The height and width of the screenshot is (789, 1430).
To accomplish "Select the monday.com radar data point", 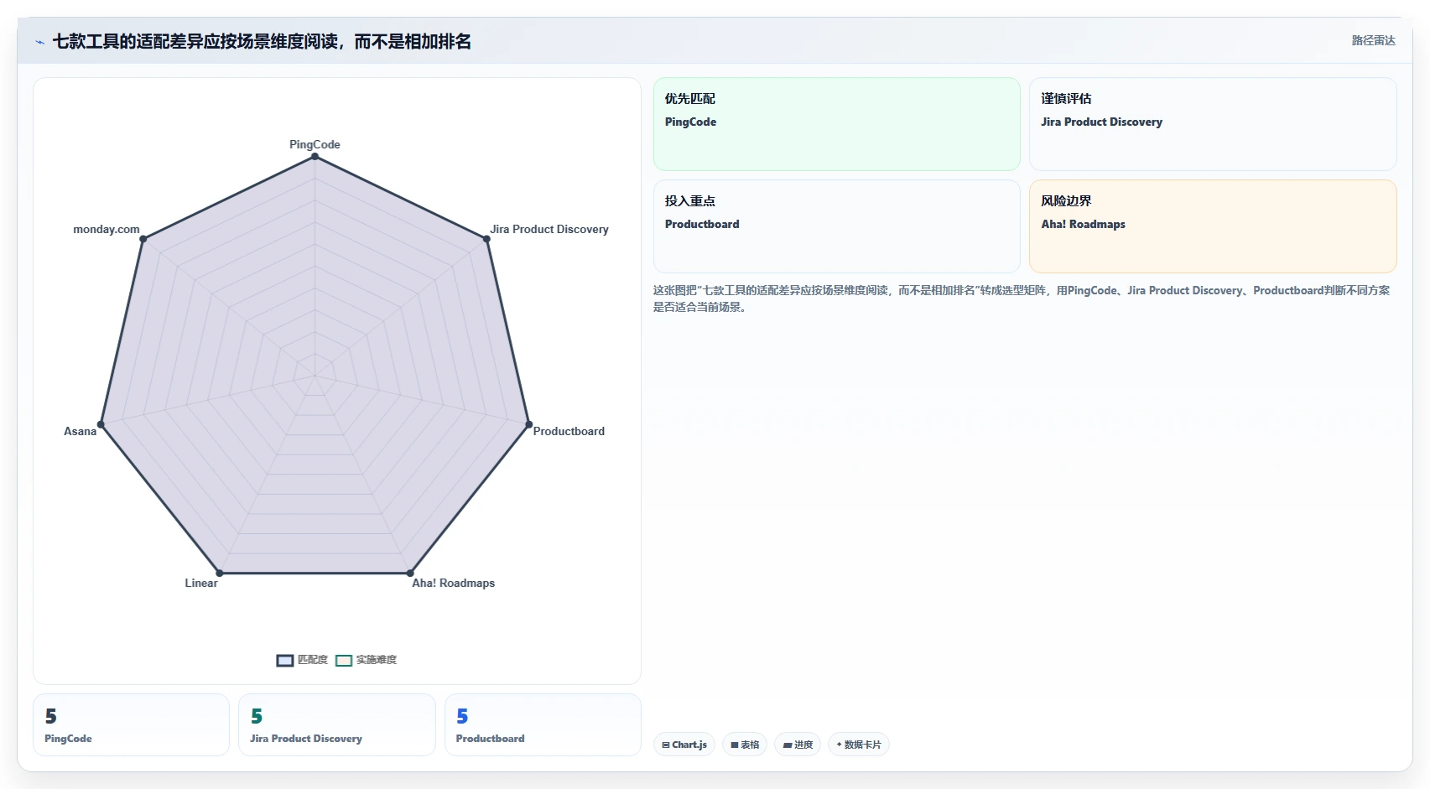I will coord(143,239).
